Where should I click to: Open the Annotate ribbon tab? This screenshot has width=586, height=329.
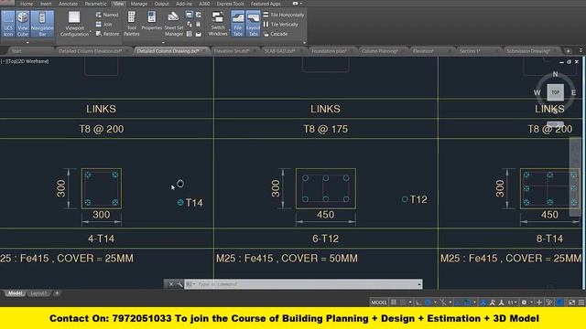[x=68, y=4]
